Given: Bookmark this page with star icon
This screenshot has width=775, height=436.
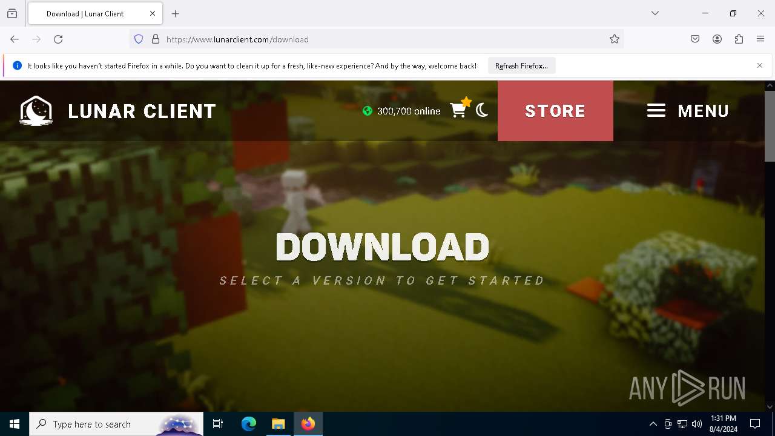Looking at the screenshot, I should (615, 39).
